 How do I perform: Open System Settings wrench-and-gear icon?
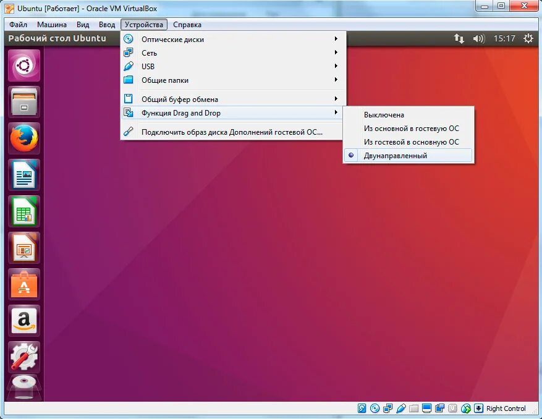point(24,357)
